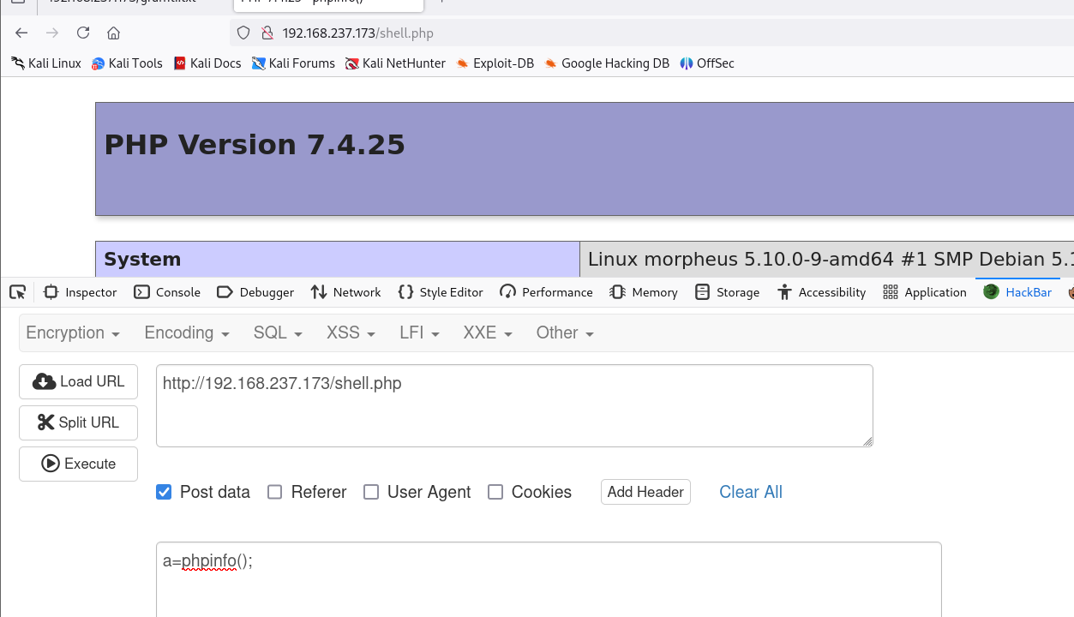
Task: Open the XSS dropdown menu
Action: 351,332
